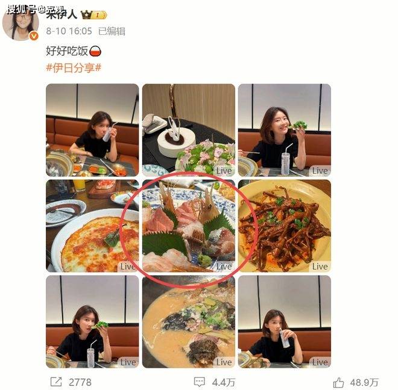
Task: Click Live badge on sashimi photo
Action: pos(224,267)
